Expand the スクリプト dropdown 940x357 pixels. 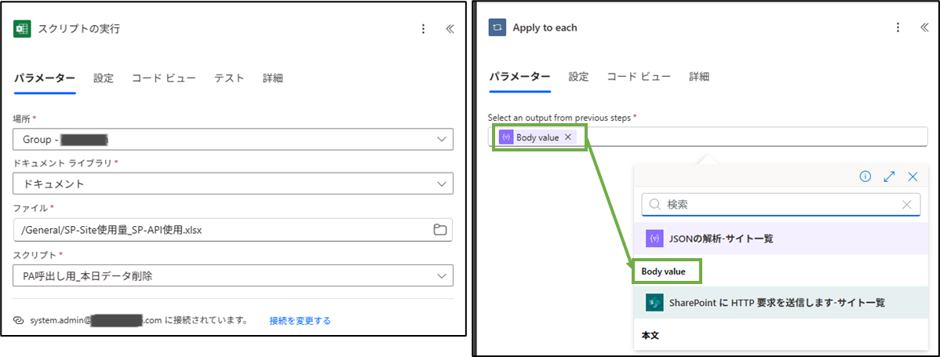(441, 275)
